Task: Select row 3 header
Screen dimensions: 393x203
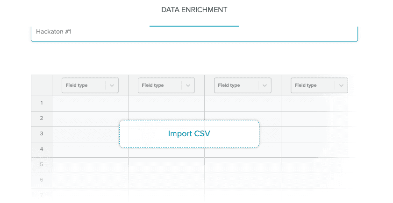Action: [42, 134]
